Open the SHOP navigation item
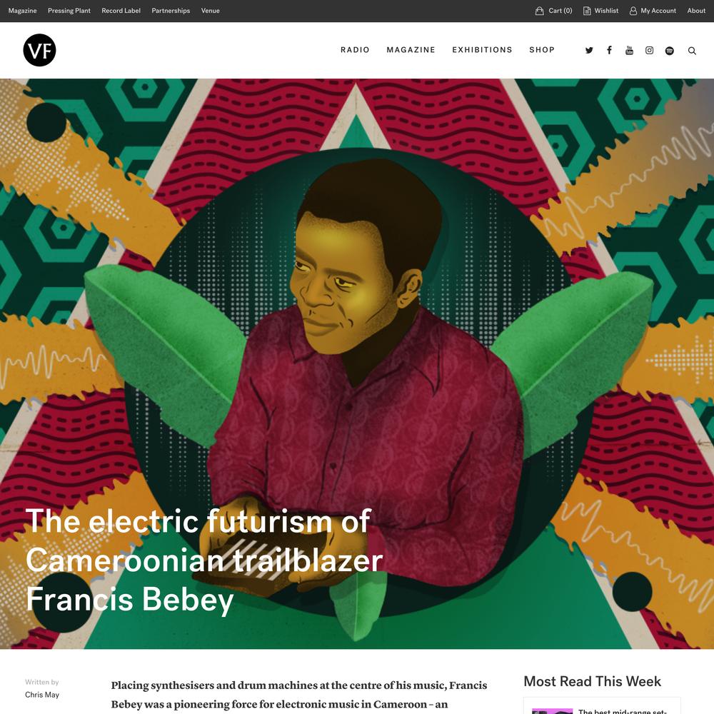714x714 pixels. click(x=542, y=50)
